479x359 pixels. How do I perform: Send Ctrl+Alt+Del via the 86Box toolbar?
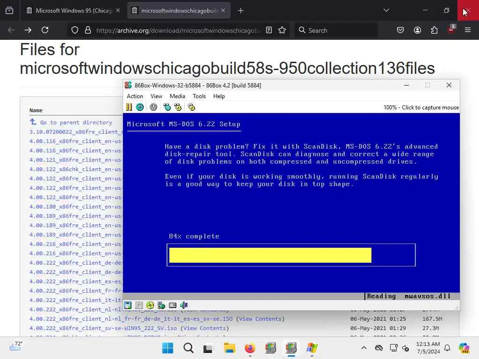coord(167,107)
